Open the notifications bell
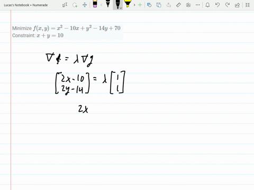Image resolution: width=254 pixels, height=190 pixels. tap(207, 5)
